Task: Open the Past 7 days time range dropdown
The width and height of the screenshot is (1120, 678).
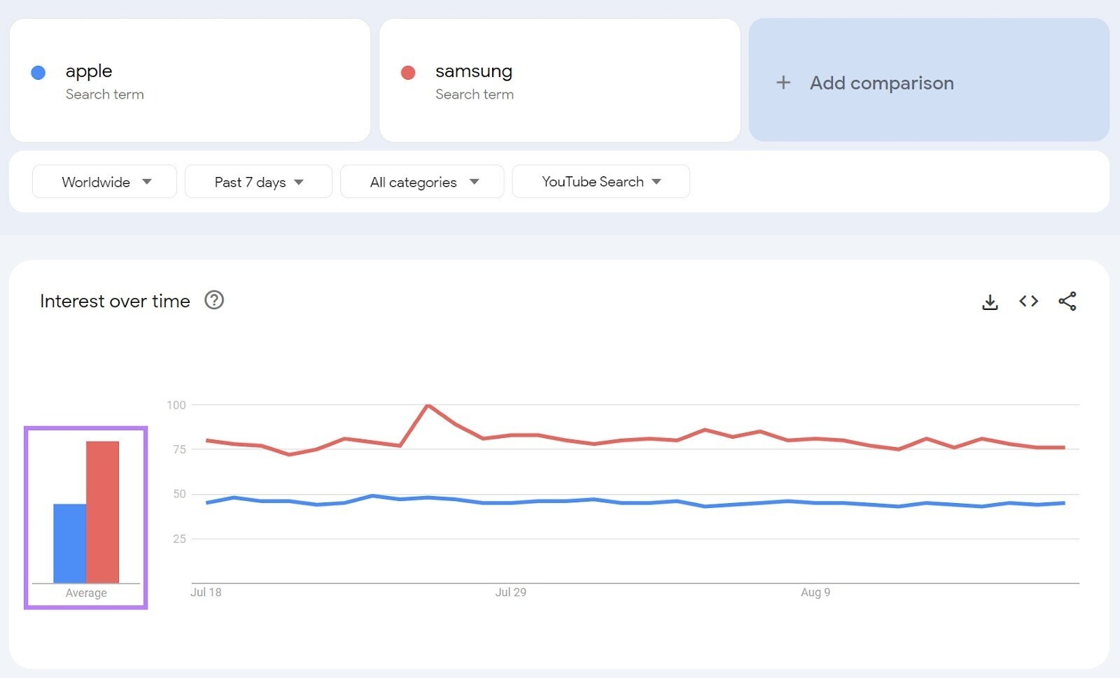Action: [258, 181]
